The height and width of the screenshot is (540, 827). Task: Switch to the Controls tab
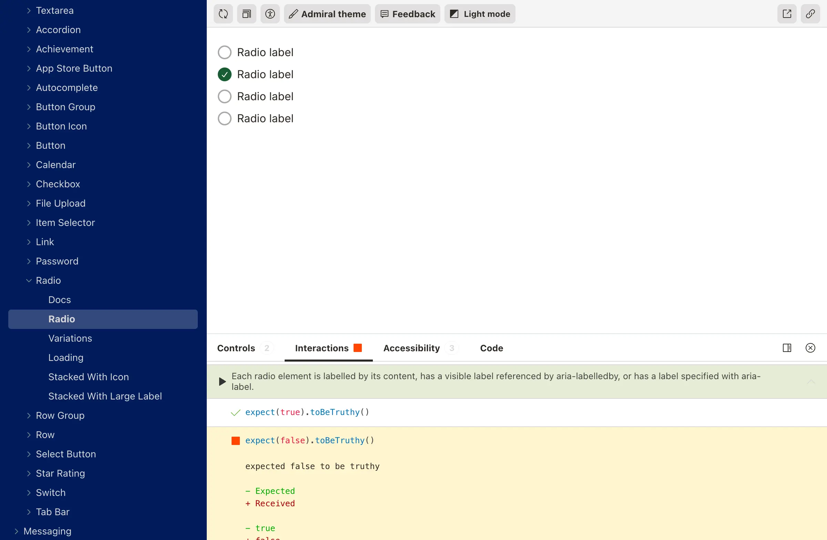pos(245,348)
